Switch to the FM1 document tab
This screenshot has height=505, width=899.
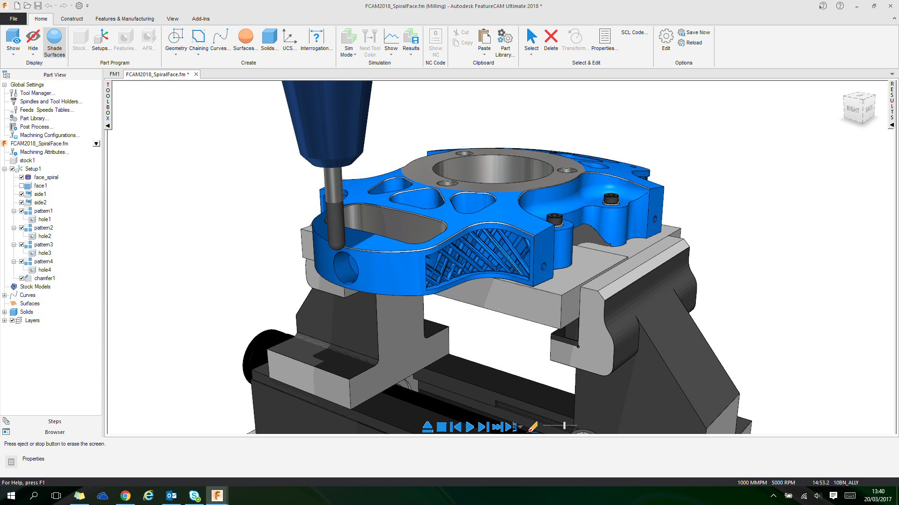click(x=115, y=74)
